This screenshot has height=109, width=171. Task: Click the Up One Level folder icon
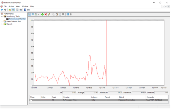[x=10, y=10]
